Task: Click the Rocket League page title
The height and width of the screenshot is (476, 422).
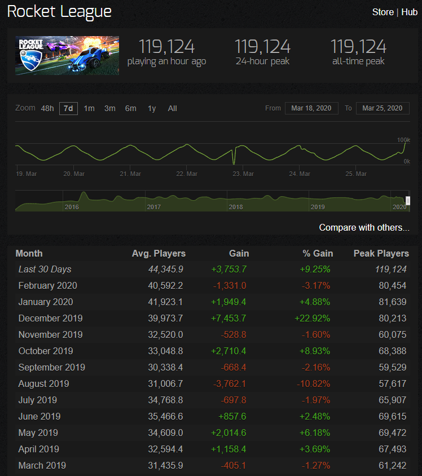Action: 59,12
